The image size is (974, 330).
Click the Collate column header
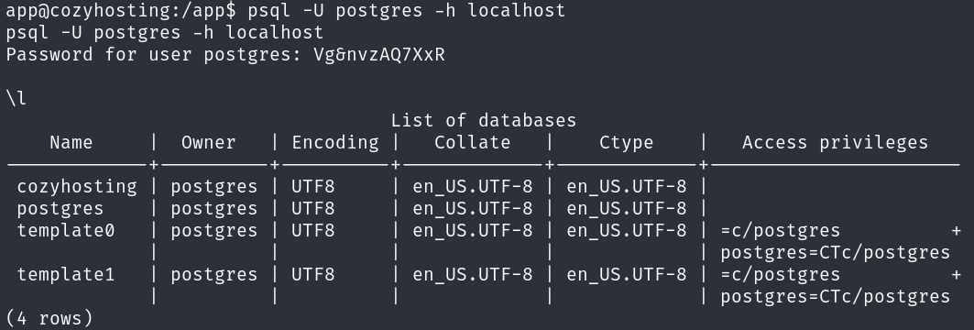pyautogui.click(x=472, y=143)
